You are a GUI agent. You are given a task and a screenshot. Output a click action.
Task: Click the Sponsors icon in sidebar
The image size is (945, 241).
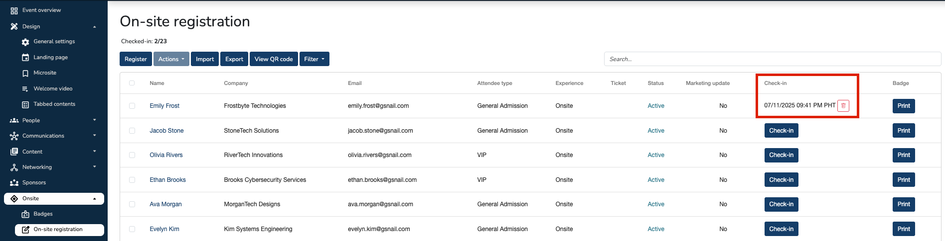pyautogui.click(x=14, y=183)
